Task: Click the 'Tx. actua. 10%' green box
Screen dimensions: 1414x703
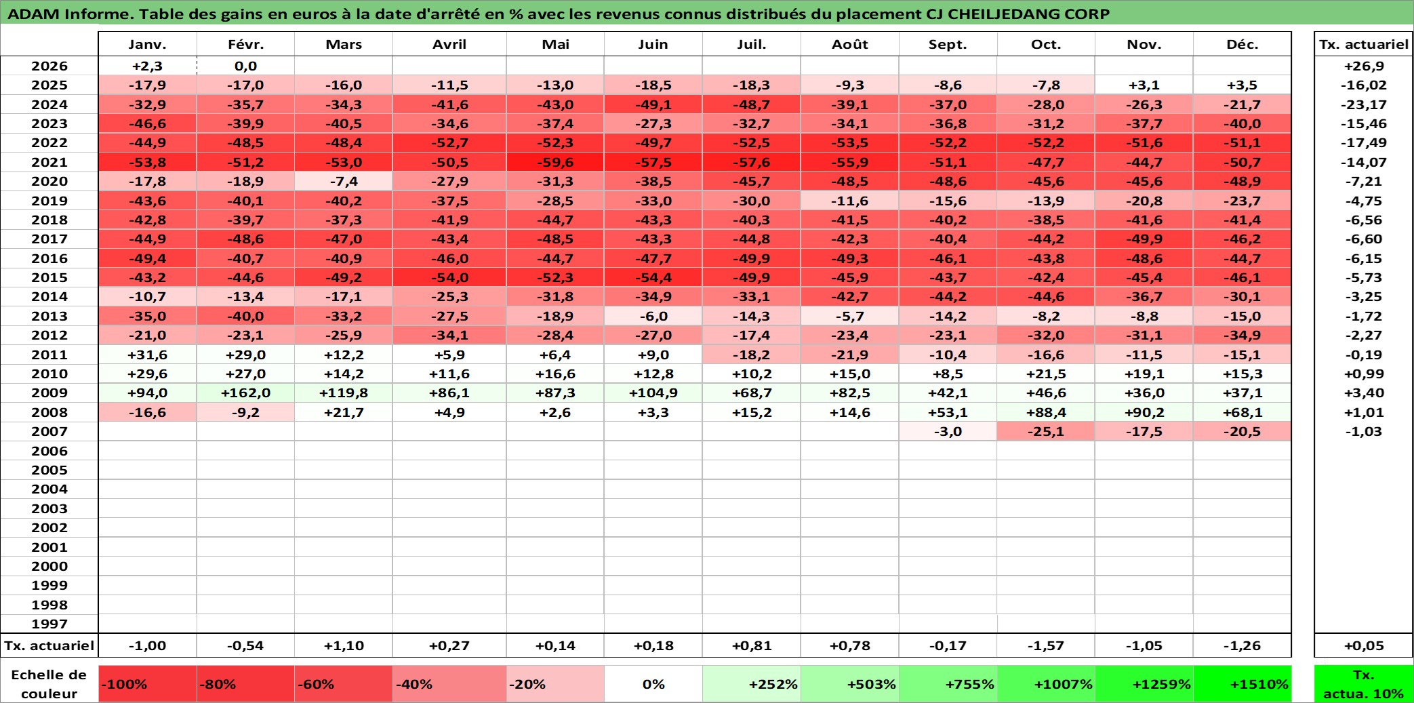Action: [1364, 684]
